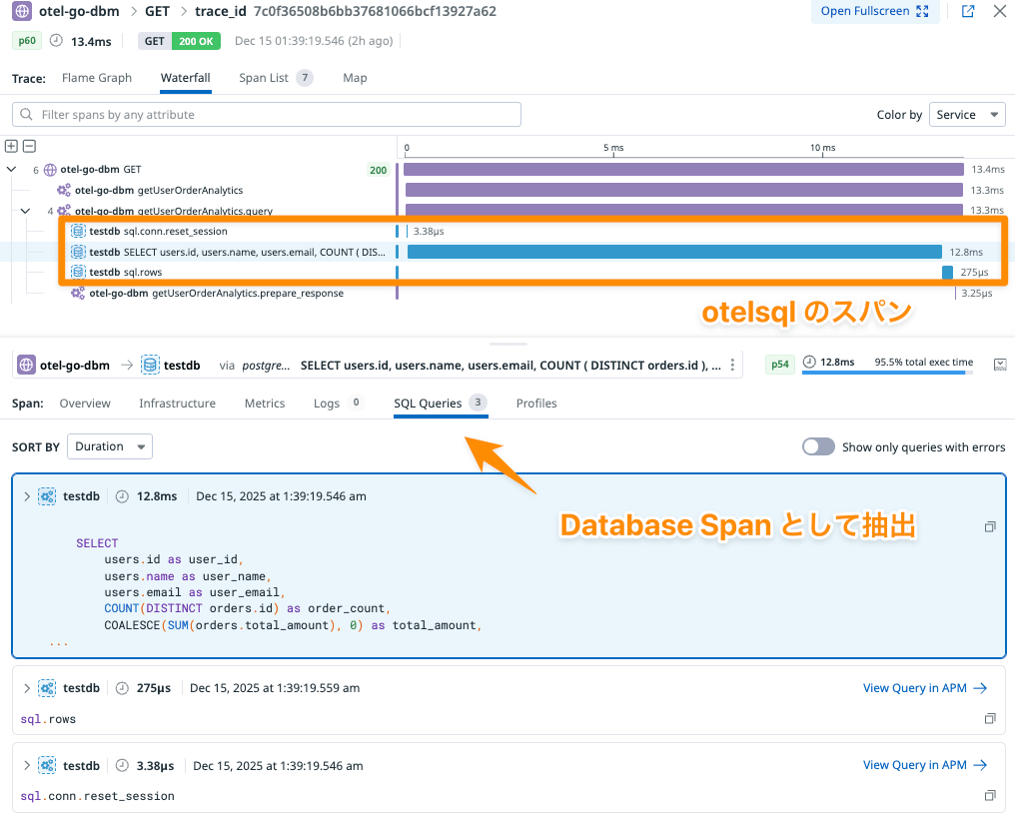Open span Profiles tab
Image resolution: width=1015 pixels, height=823 pixels.
[536, 404]
